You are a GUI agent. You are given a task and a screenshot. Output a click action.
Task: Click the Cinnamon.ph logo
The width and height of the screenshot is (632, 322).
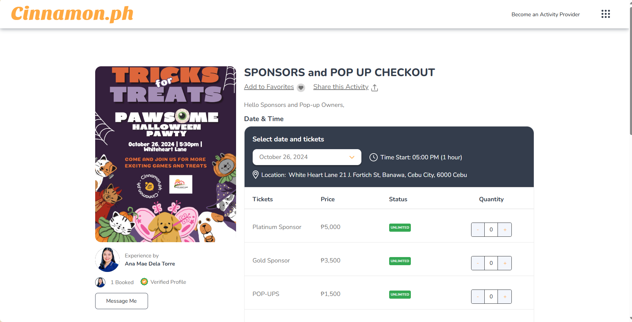72,14
